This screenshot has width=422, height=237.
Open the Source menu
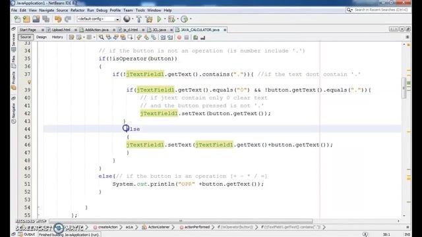[x=62, y=11]
